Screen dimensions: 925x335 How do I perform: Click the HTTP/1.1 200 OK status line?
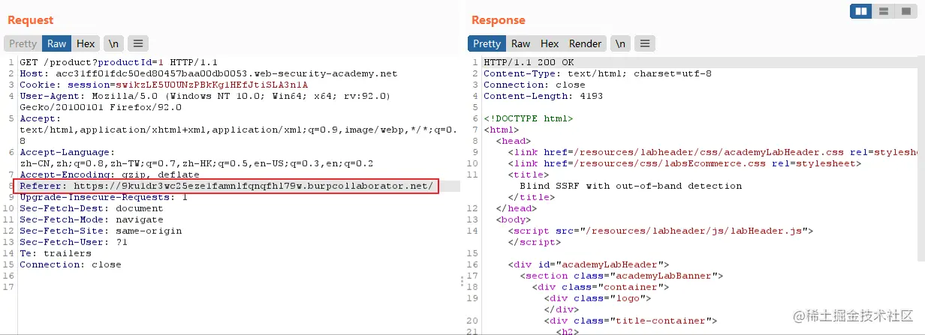pos(529,62)
